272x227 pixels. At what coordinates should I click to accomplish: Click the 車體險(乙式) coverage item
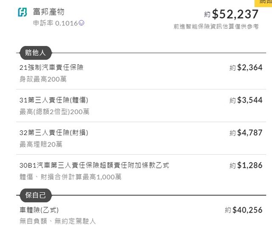tap(39, 210)
